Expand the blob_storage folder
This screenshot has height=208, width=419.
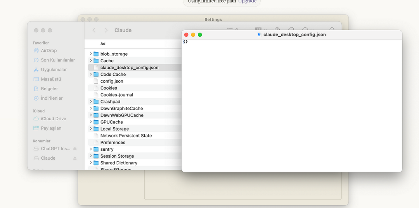point(91,54)
